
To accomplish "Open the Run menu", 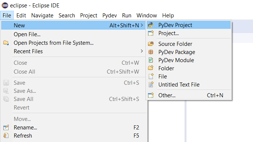I will pos(126,16).
